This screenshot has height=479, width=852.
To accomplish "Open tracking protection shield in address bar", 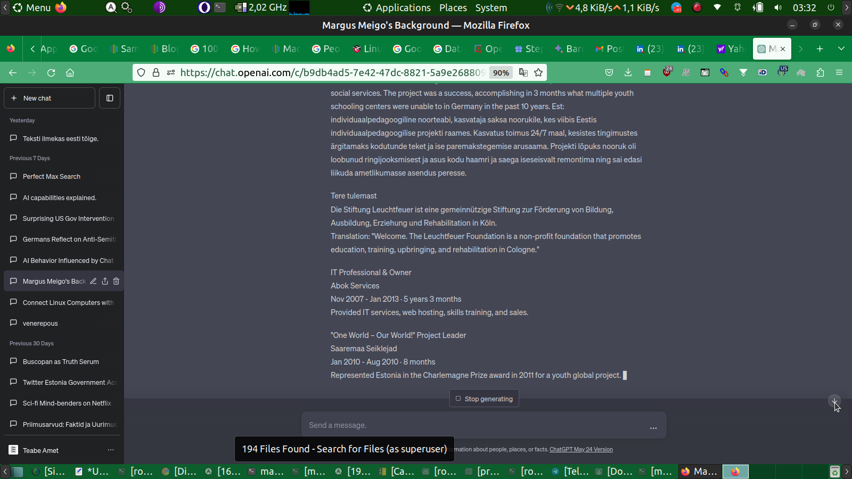I will click(141, 72).
